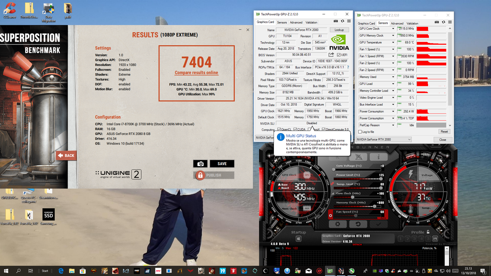Click the GPU-Z Lookup button
Image resolution: width=491 pixels, height=276 pixels.
coord(339,30)
